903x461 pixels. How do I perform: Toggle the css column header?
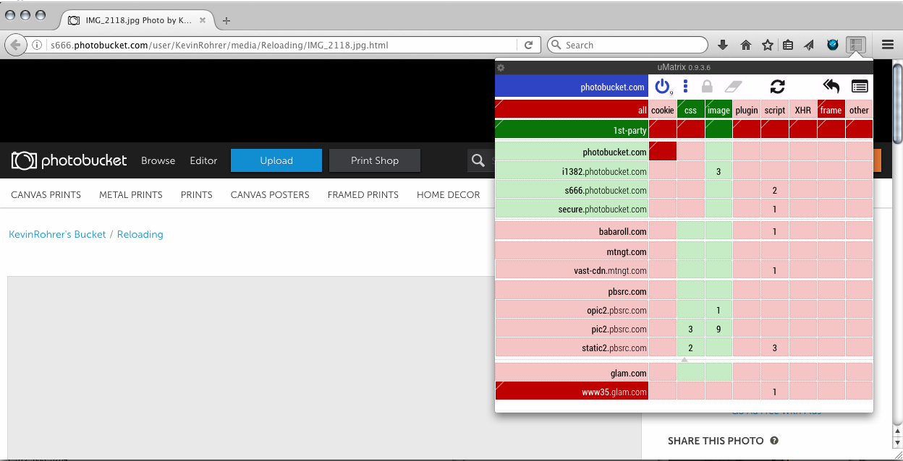[691, 110]
